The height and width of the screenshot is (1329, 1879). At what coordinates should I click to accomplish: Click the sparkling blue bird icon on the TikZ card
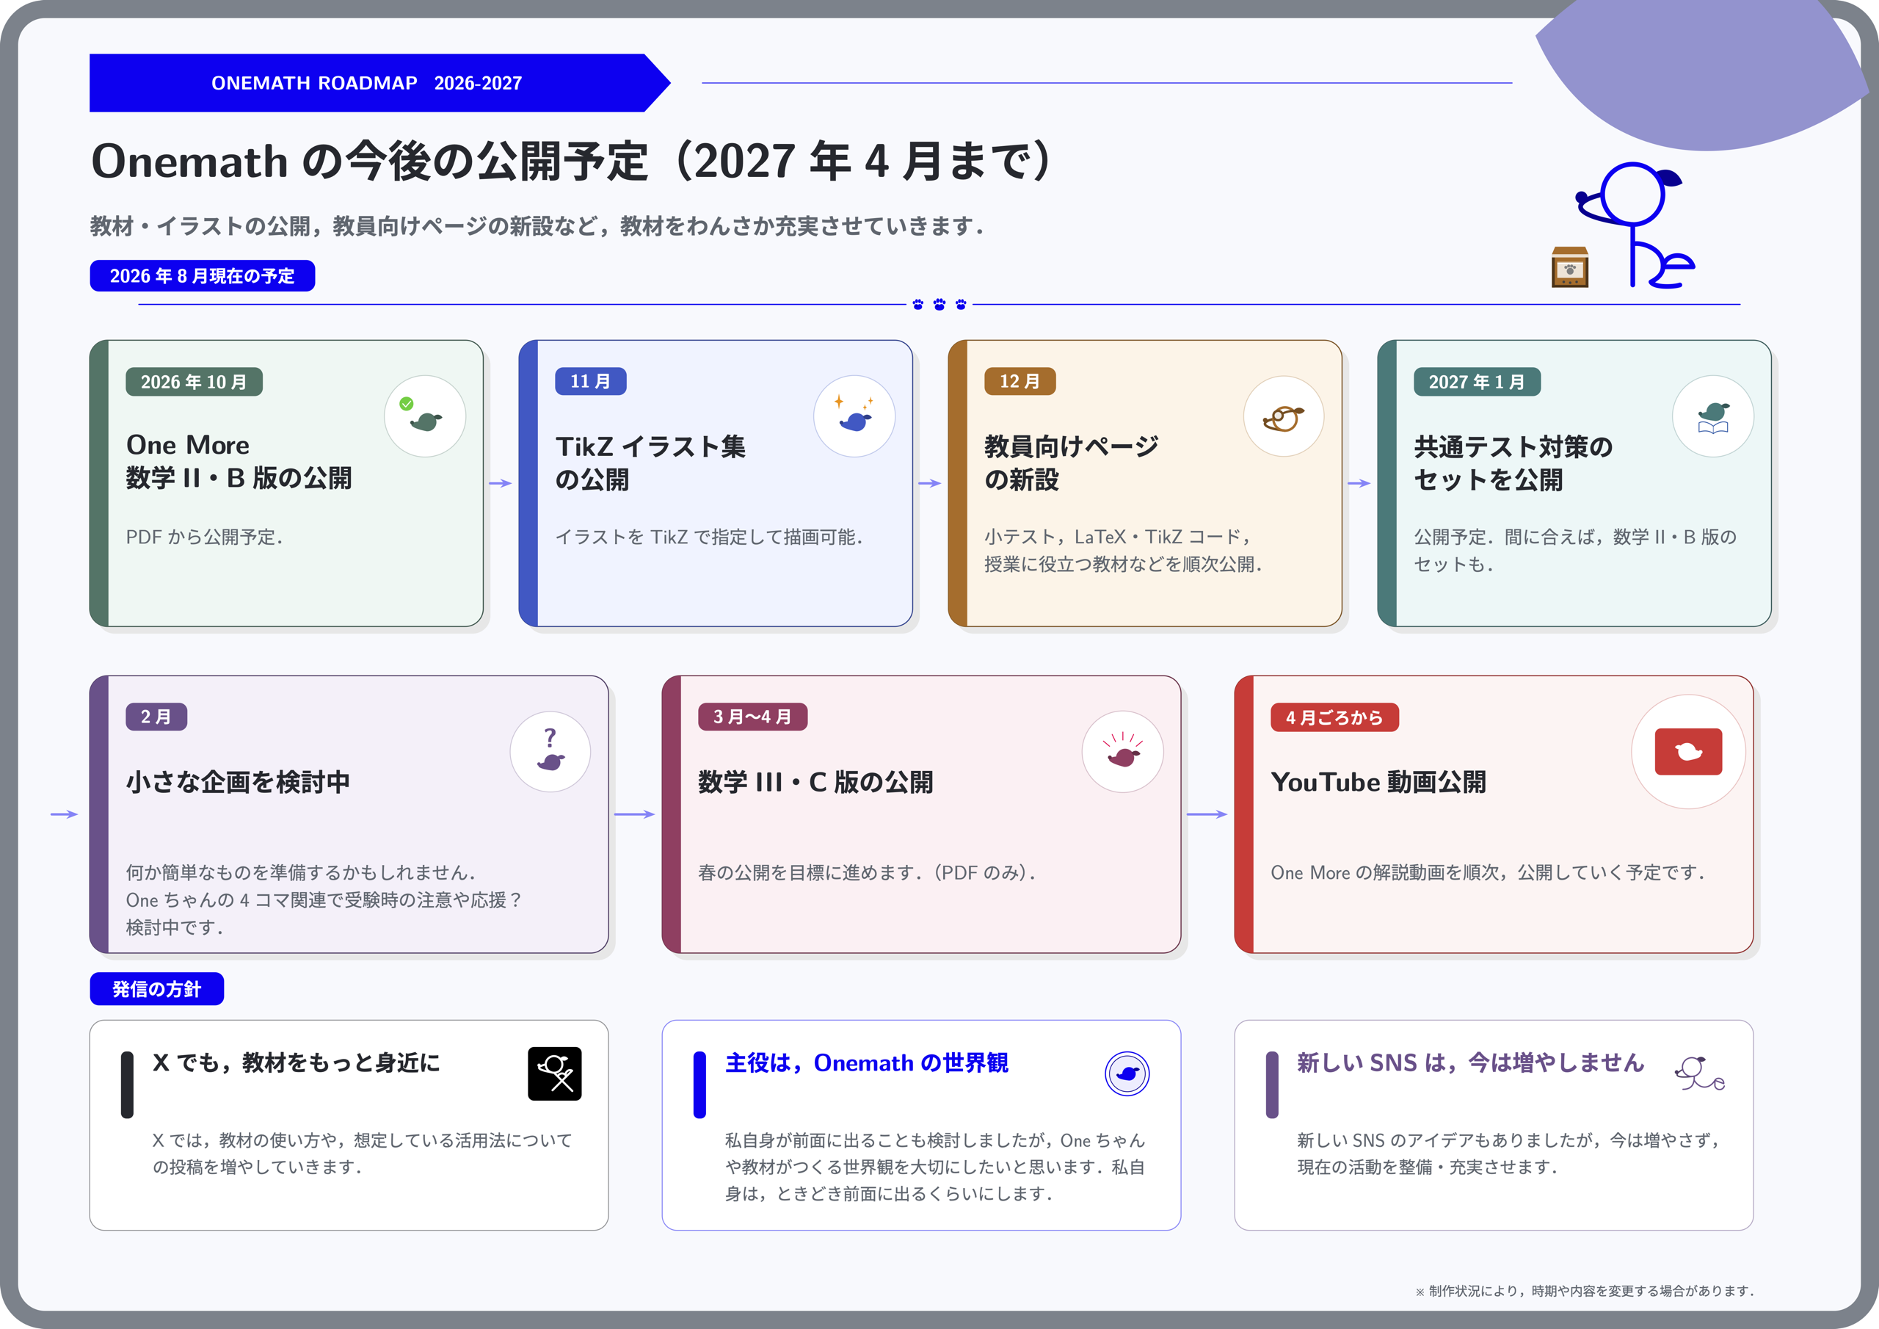(854, 416)
